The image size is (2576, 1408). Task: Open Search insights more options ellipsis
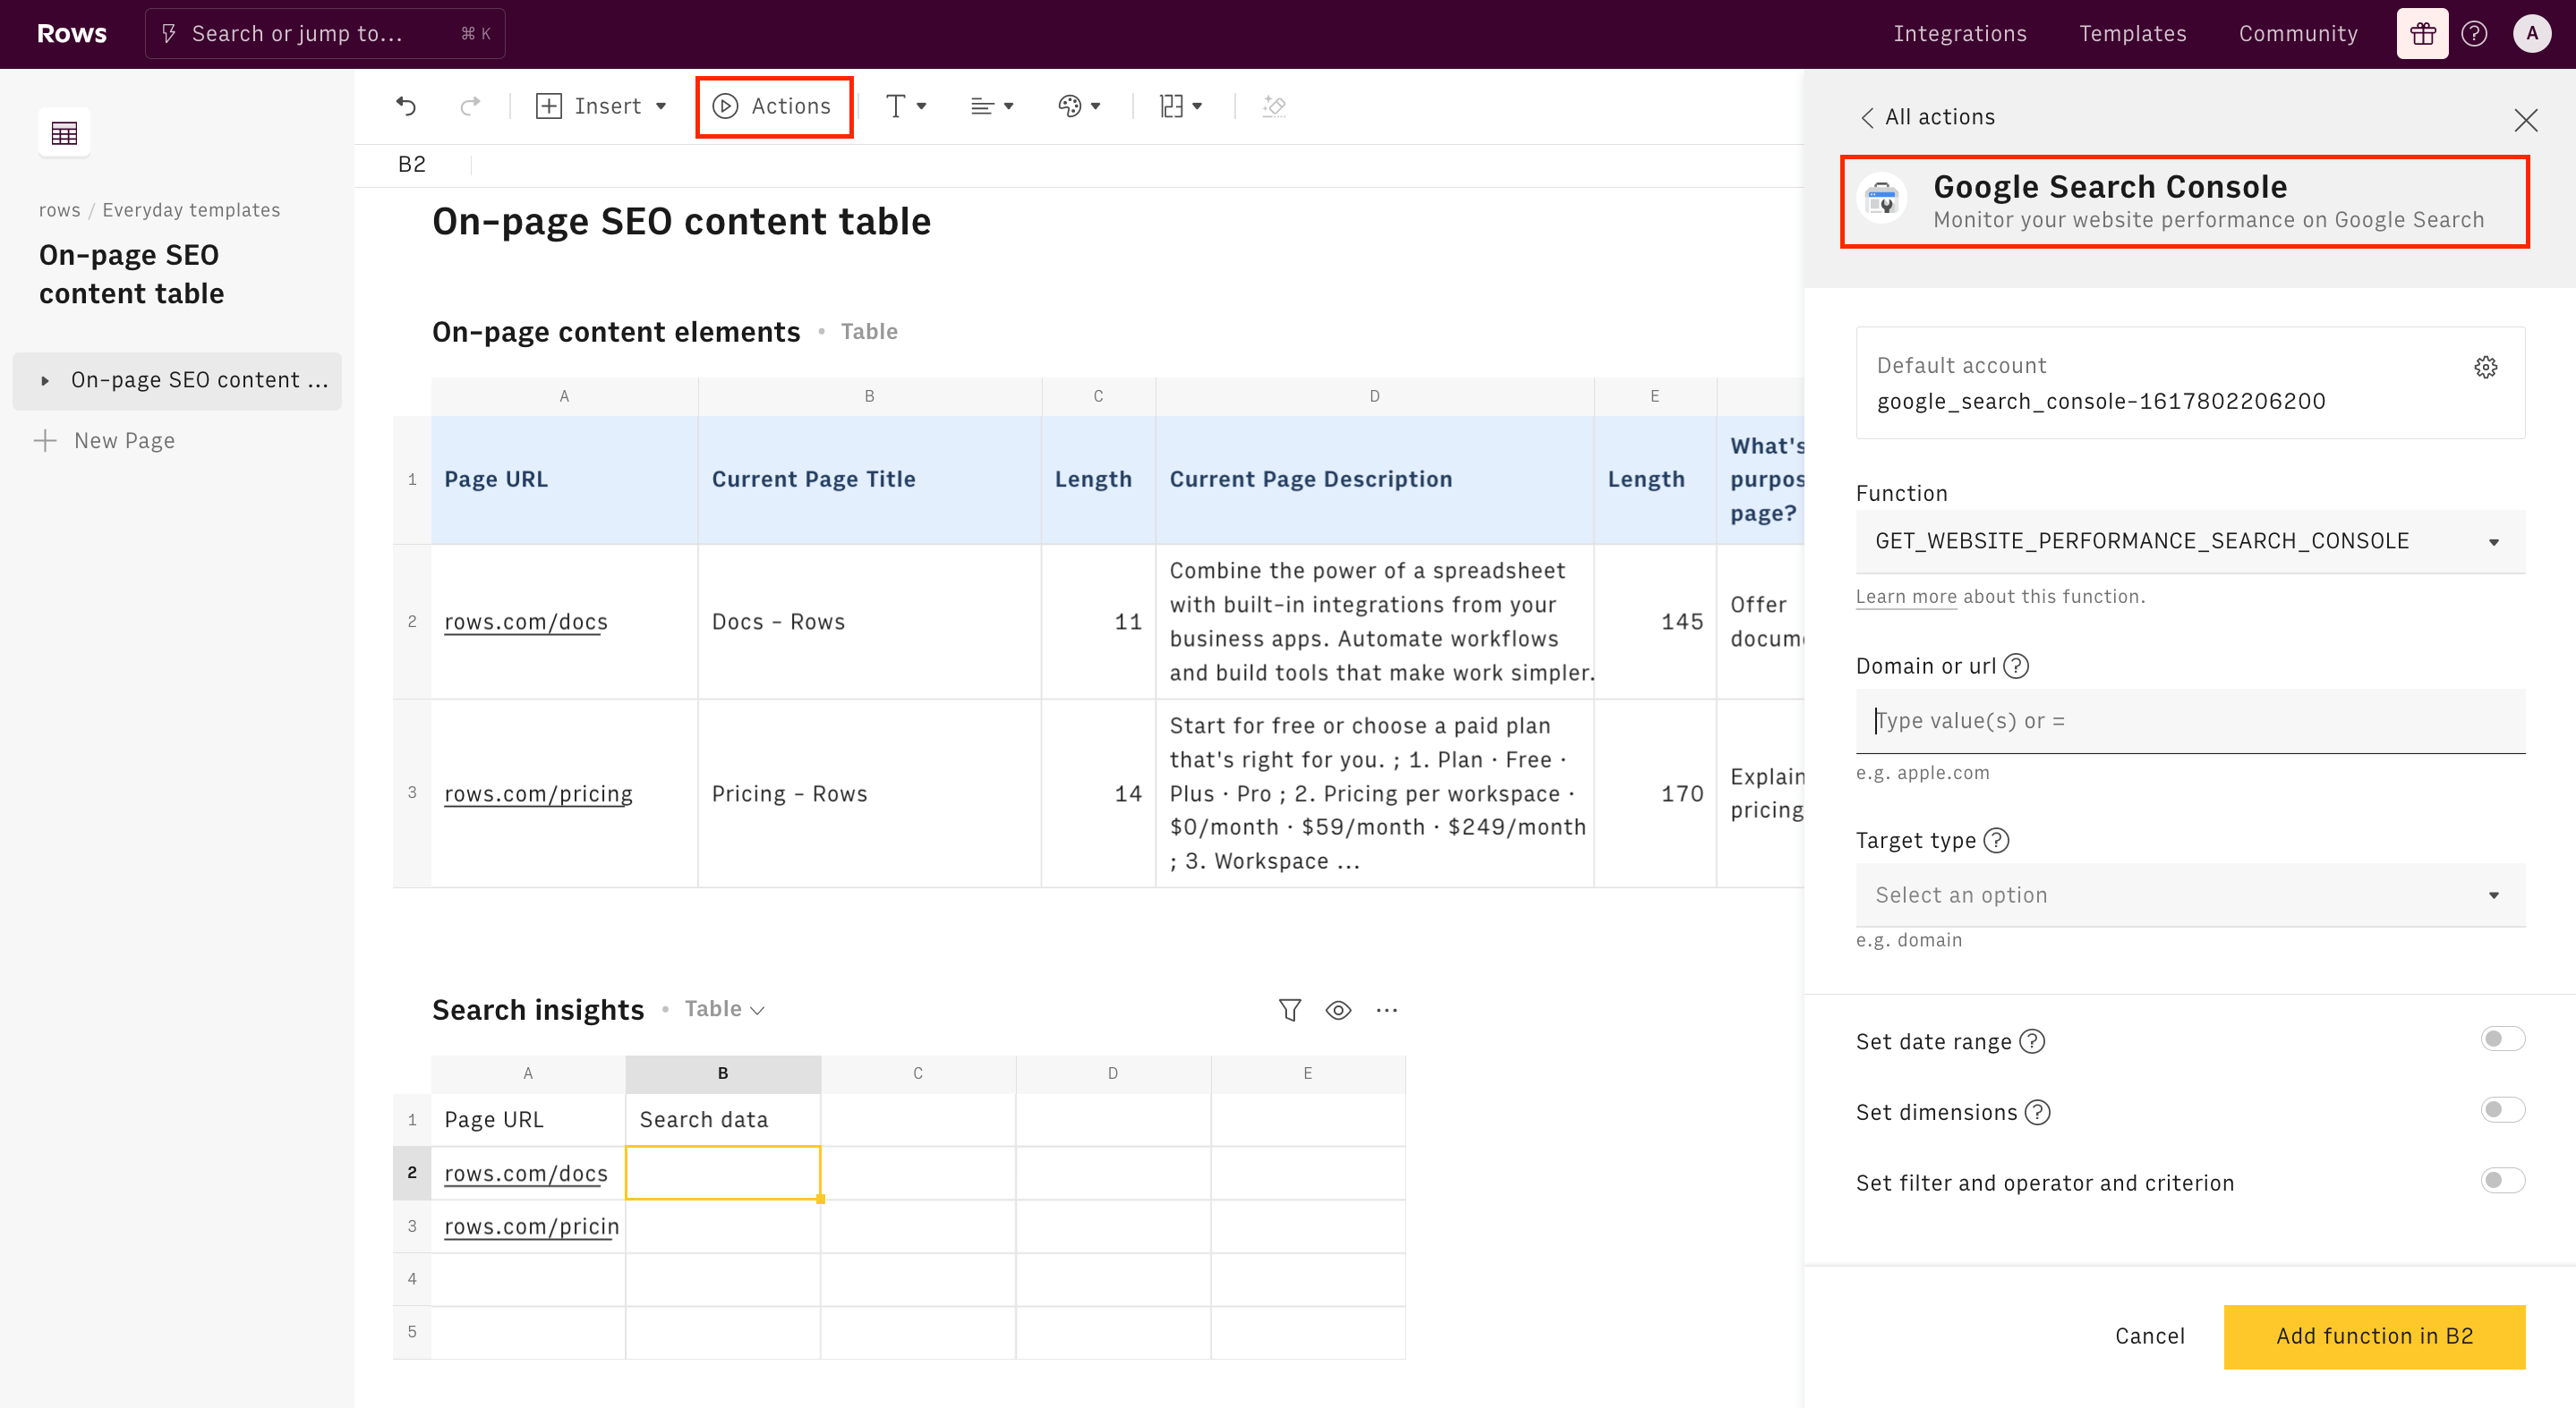1386,1010
